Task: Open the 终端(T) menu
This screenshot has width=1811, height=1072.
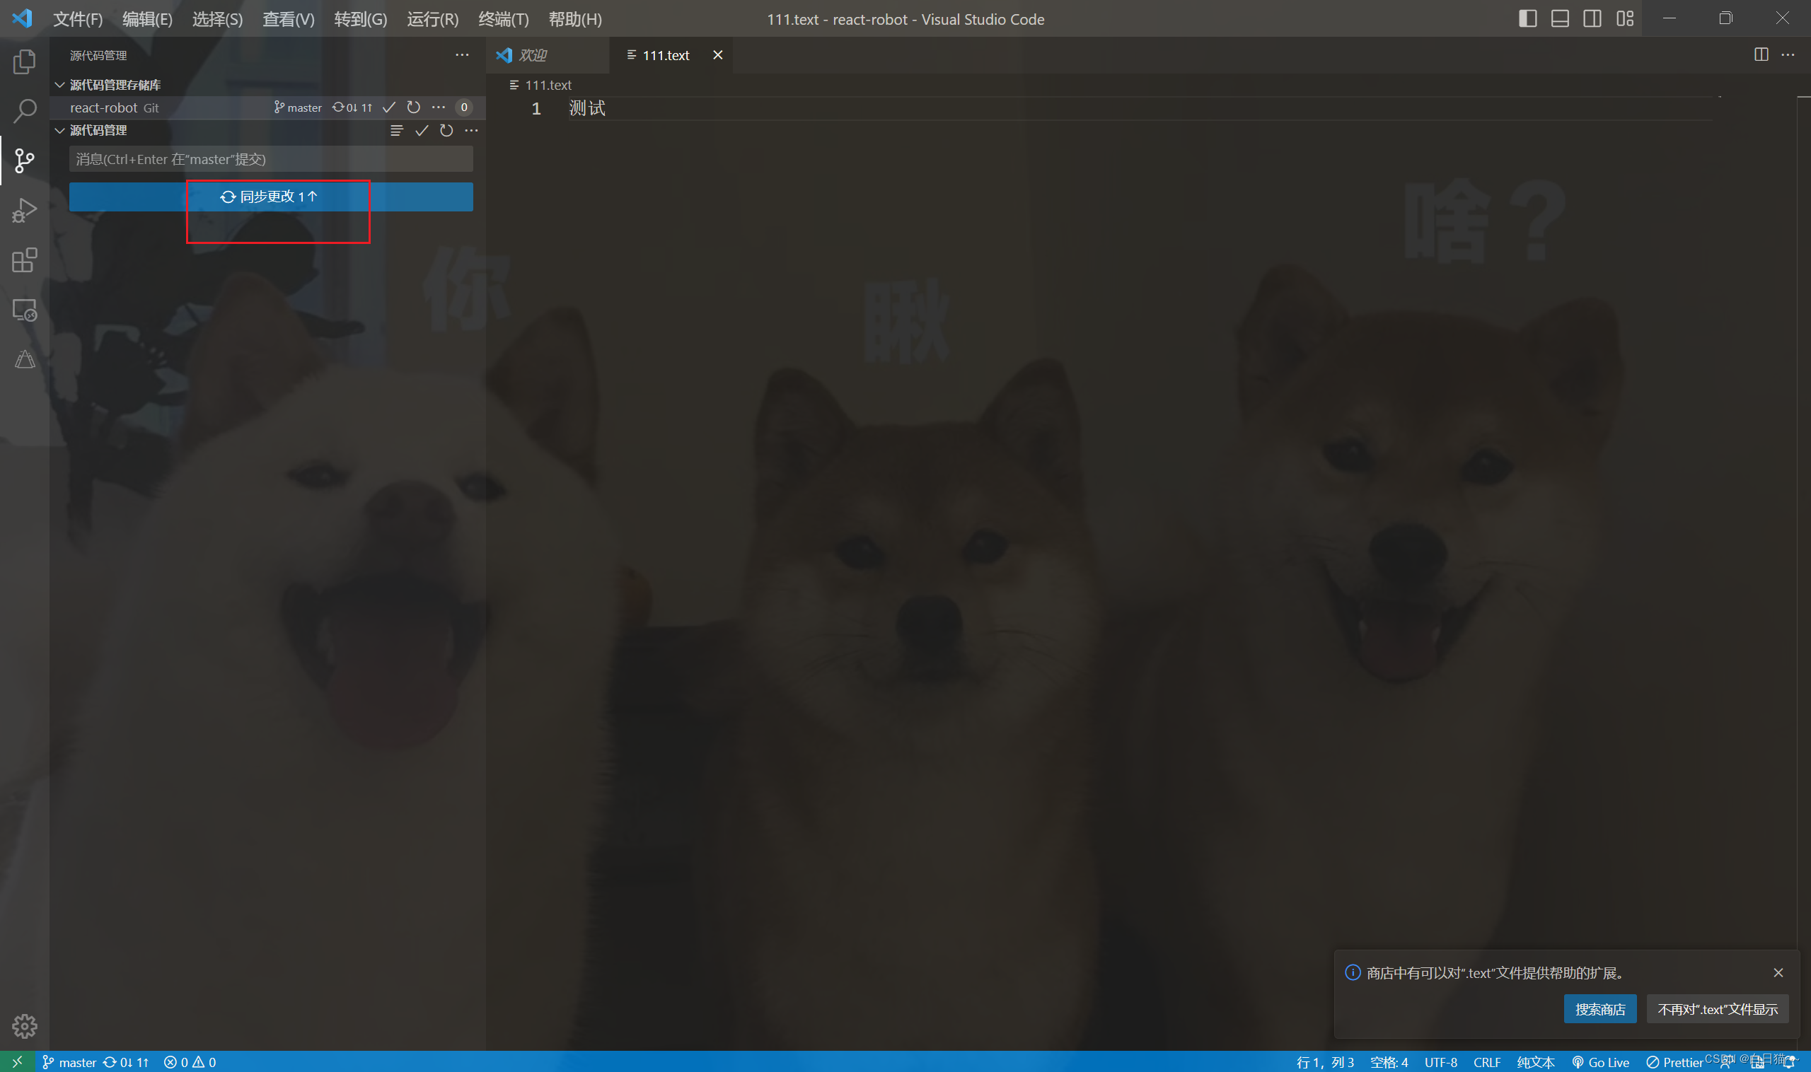Action: [503, 20]
